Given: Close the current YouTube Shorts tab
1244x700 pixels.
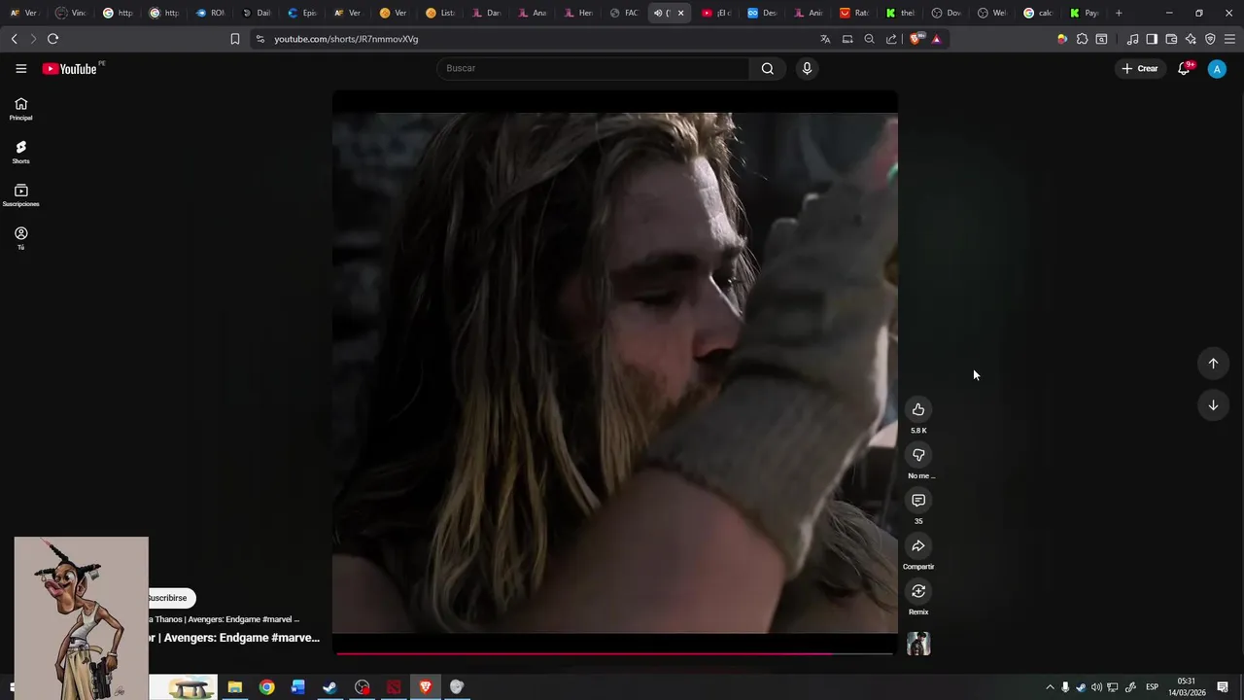Looking at the screenshot, I should click(680, 13).
